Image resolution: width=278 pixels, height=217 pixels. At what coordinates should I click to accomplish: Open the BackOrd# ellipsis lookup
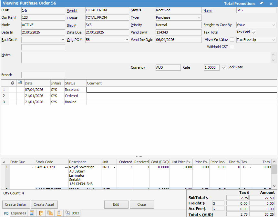click(x=62, y=40)
